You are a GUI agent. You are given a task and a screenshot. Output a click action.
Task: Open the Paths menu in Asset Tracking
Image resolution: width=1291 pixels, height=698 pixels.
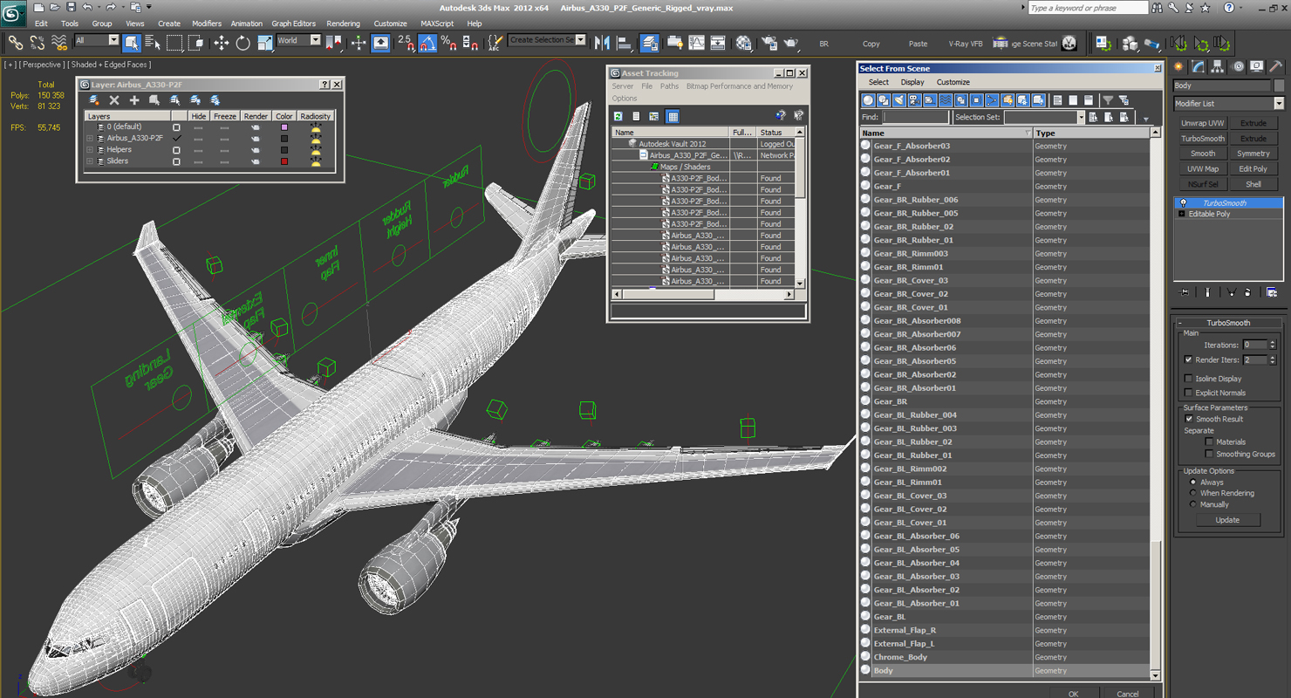click(x=669, y=86)
